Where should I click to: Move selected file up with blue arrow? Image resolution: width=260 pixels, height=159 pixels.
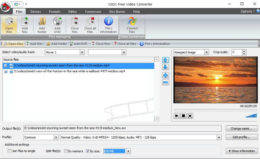coord(165,60)
